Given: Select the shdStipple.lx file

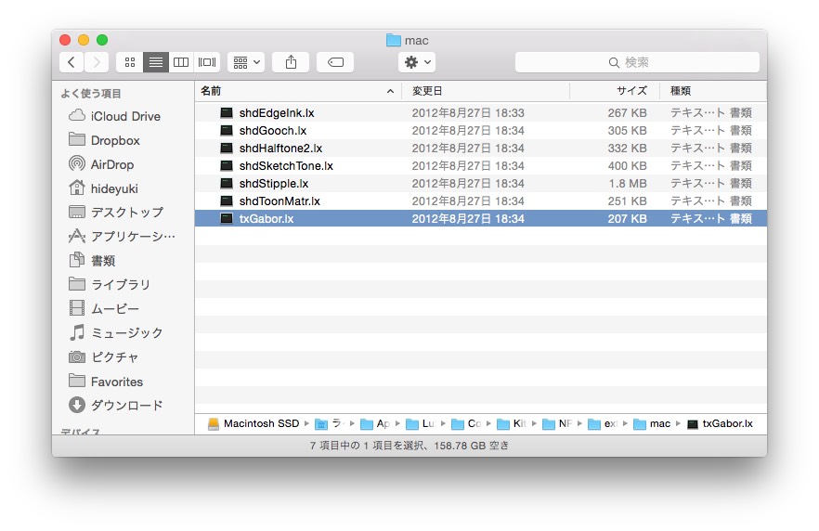Looking at the screenshot, I should coord(273,184).
